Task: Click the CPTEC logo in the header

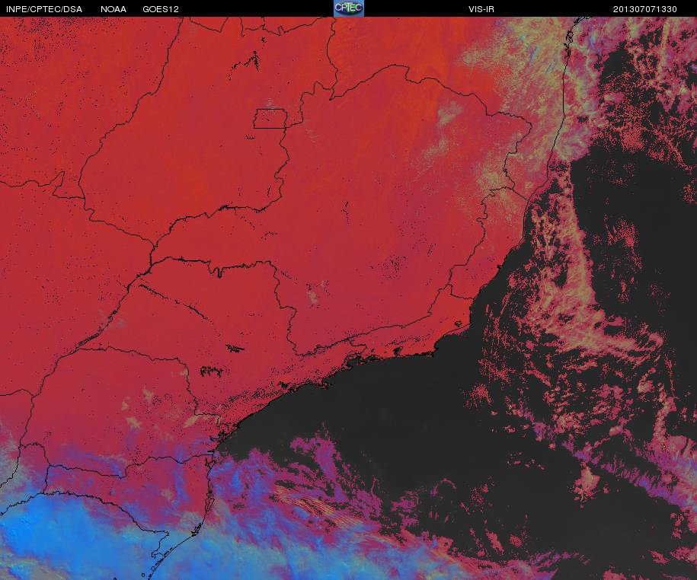Action: [349, 8]
